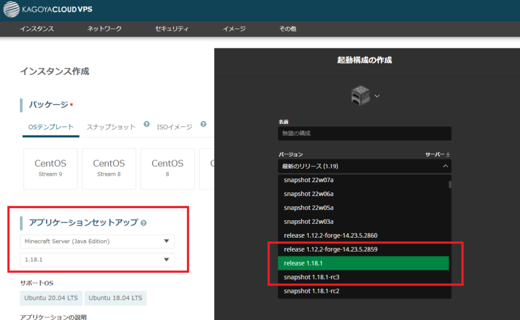Select snapshot 22w05a from the list
Viewport: 520px width, 320px height.
tap(363, 208)
